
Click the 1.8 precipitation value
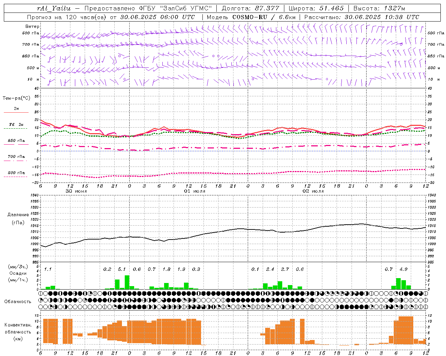tap(167, 269)
